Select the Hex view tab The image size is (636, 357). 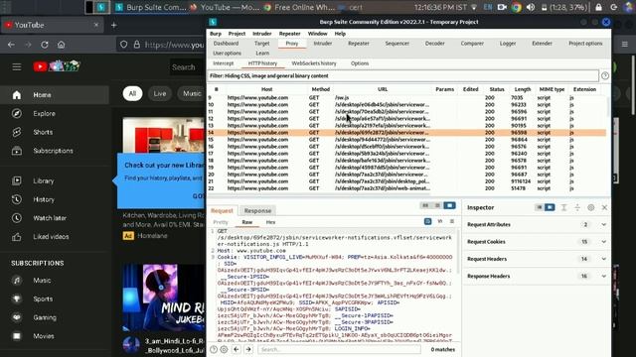[270, 222]
